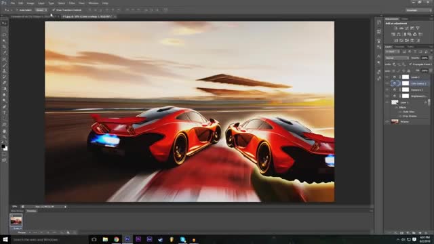The image size is (434, 244).
Task: Add a Levels adjustment from Adjustments panel
Action: (x=401, y=28)
